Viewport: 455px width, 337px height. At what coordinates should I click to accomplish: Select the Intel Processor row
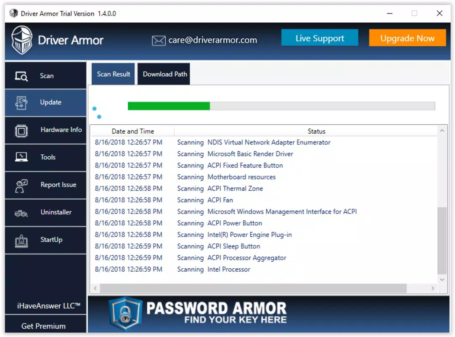pyautogui.click(x=264, y=269)
